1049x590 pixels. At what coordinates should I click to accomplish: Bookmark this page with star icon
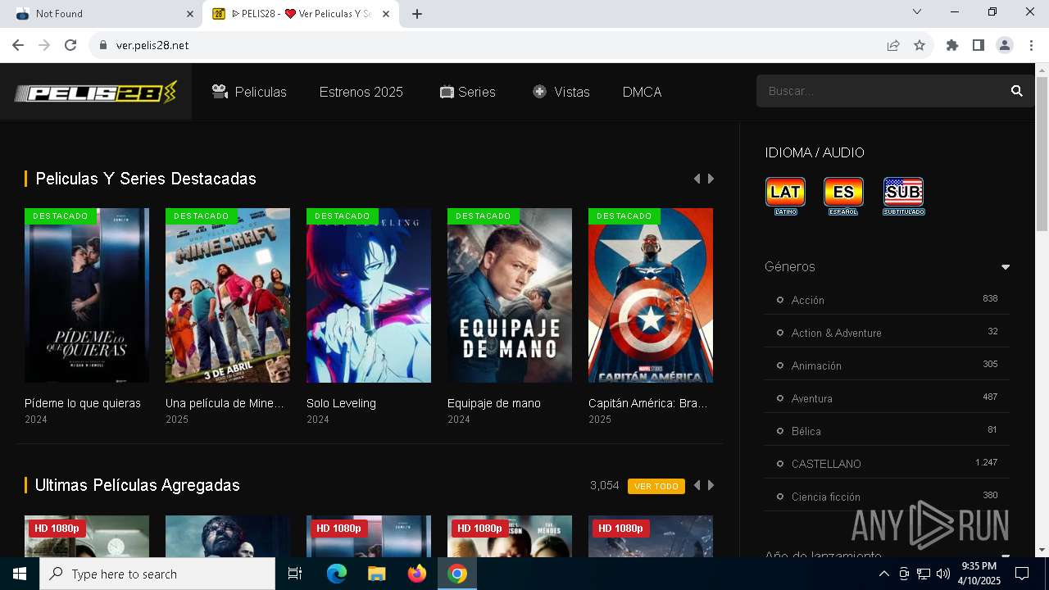920,45
